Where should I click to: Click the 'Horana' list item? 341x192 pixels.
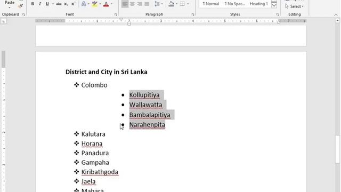tap(92, 143)
